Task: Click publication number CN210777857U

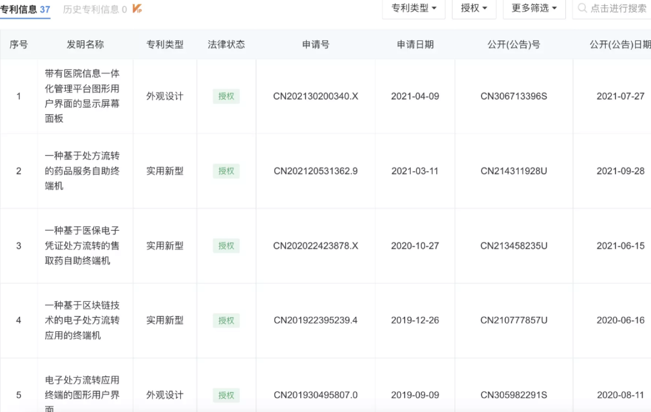Action: (513, 320)
